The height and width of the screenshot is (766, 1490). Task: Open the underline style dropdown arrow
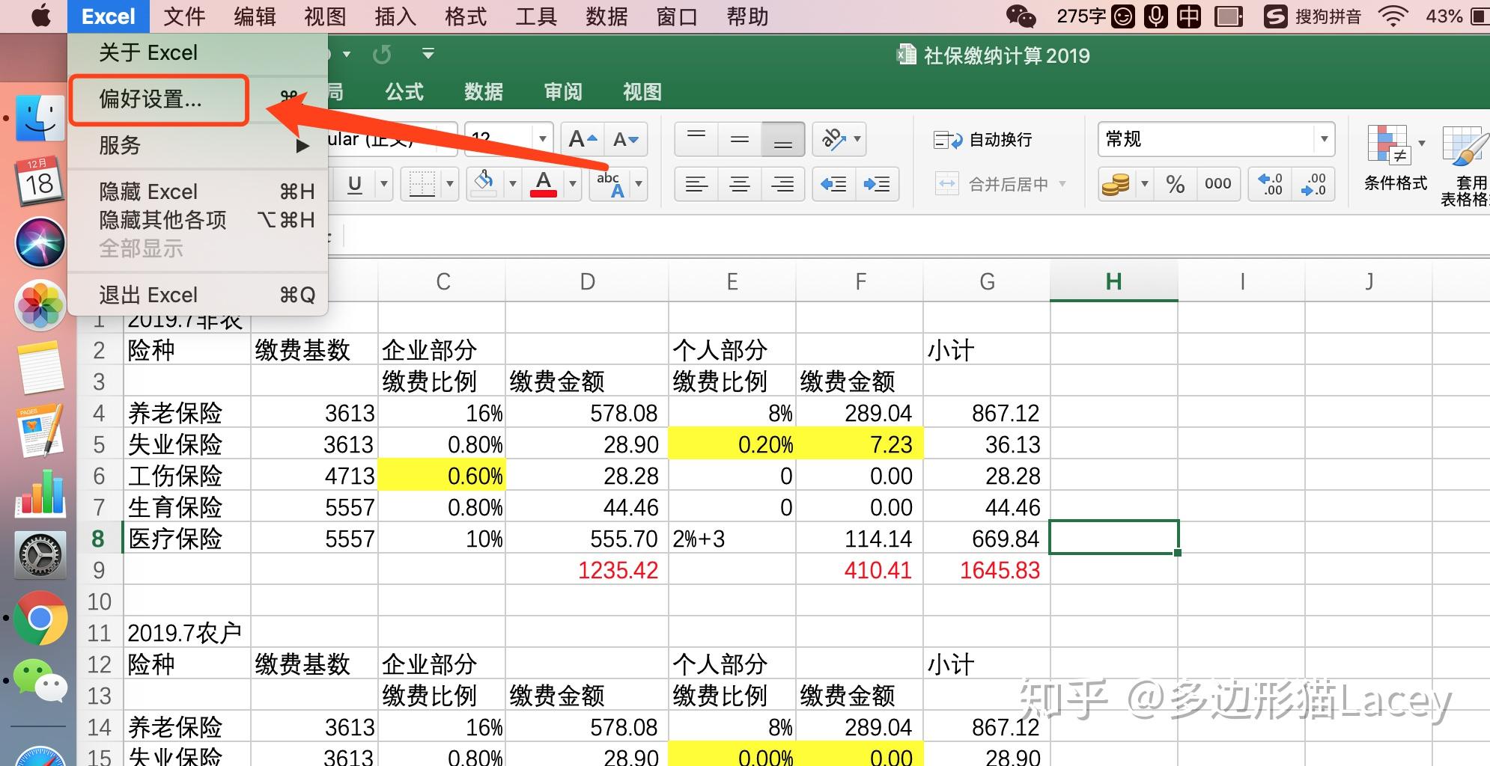coord(383,184)
